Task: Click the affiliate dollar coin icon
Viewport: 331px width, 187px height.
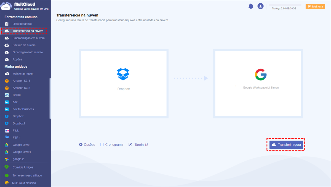Action: (7, 175)
